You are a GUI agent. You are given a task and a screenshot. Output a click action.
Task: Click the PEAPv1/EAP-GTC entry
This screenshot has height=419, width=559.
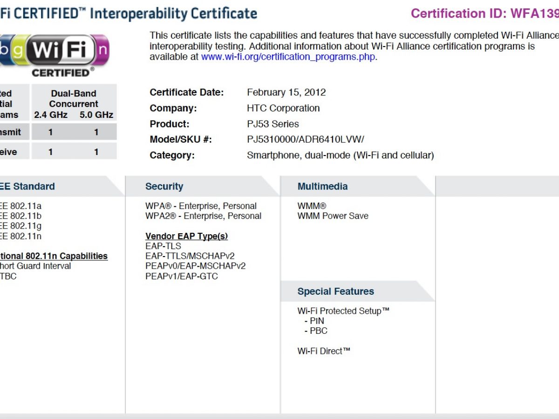pos(181,276)
